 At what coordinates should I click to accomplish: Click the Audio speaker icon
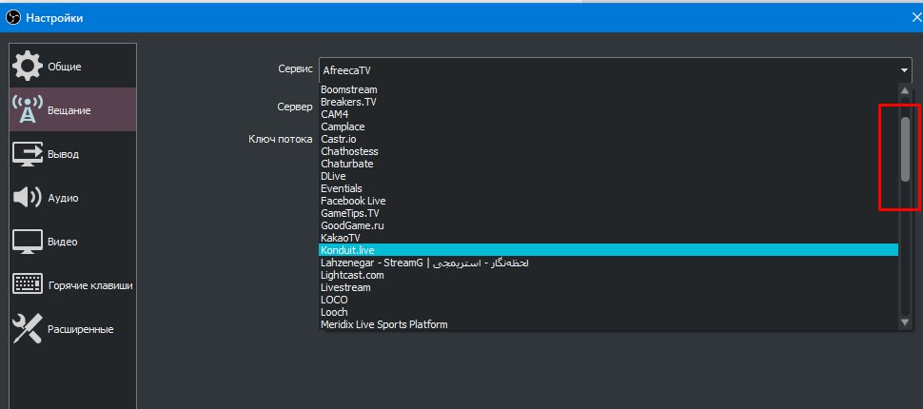[27, 198]
